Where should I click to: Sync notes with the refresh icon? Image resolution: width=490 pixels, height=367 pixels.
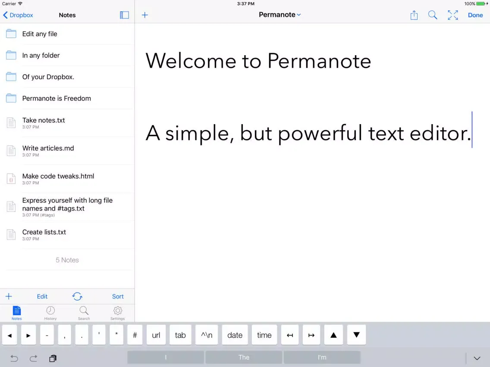pyautogui.click(x=77, y=296)
